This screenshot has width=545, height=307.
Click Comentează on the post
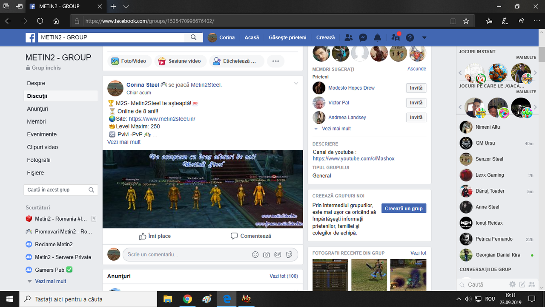pos(251,236)
